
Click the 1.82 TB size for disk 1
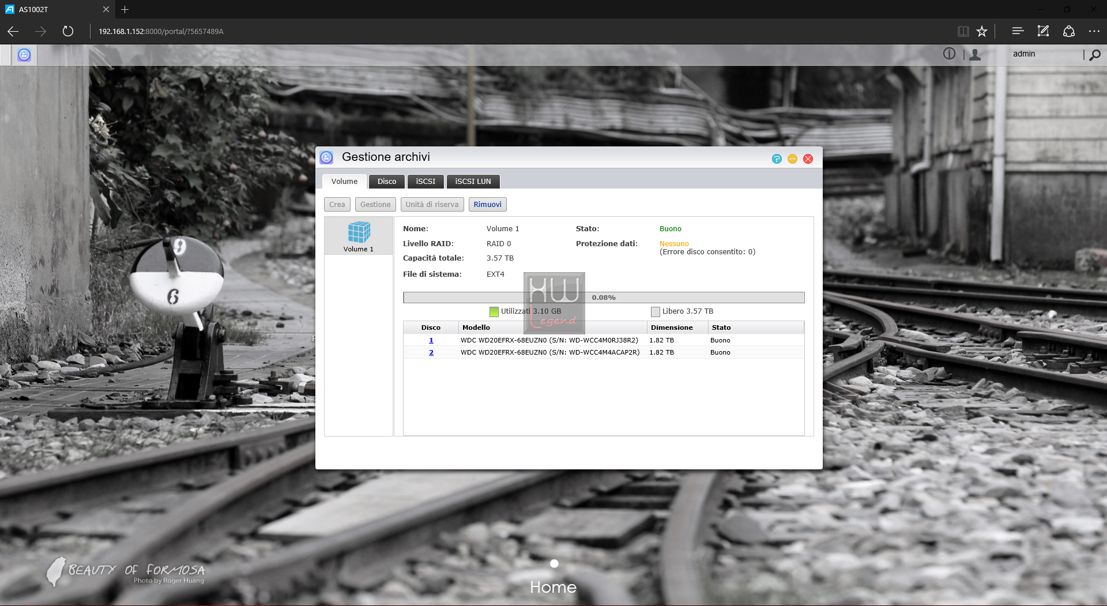(x=661, y=340)
